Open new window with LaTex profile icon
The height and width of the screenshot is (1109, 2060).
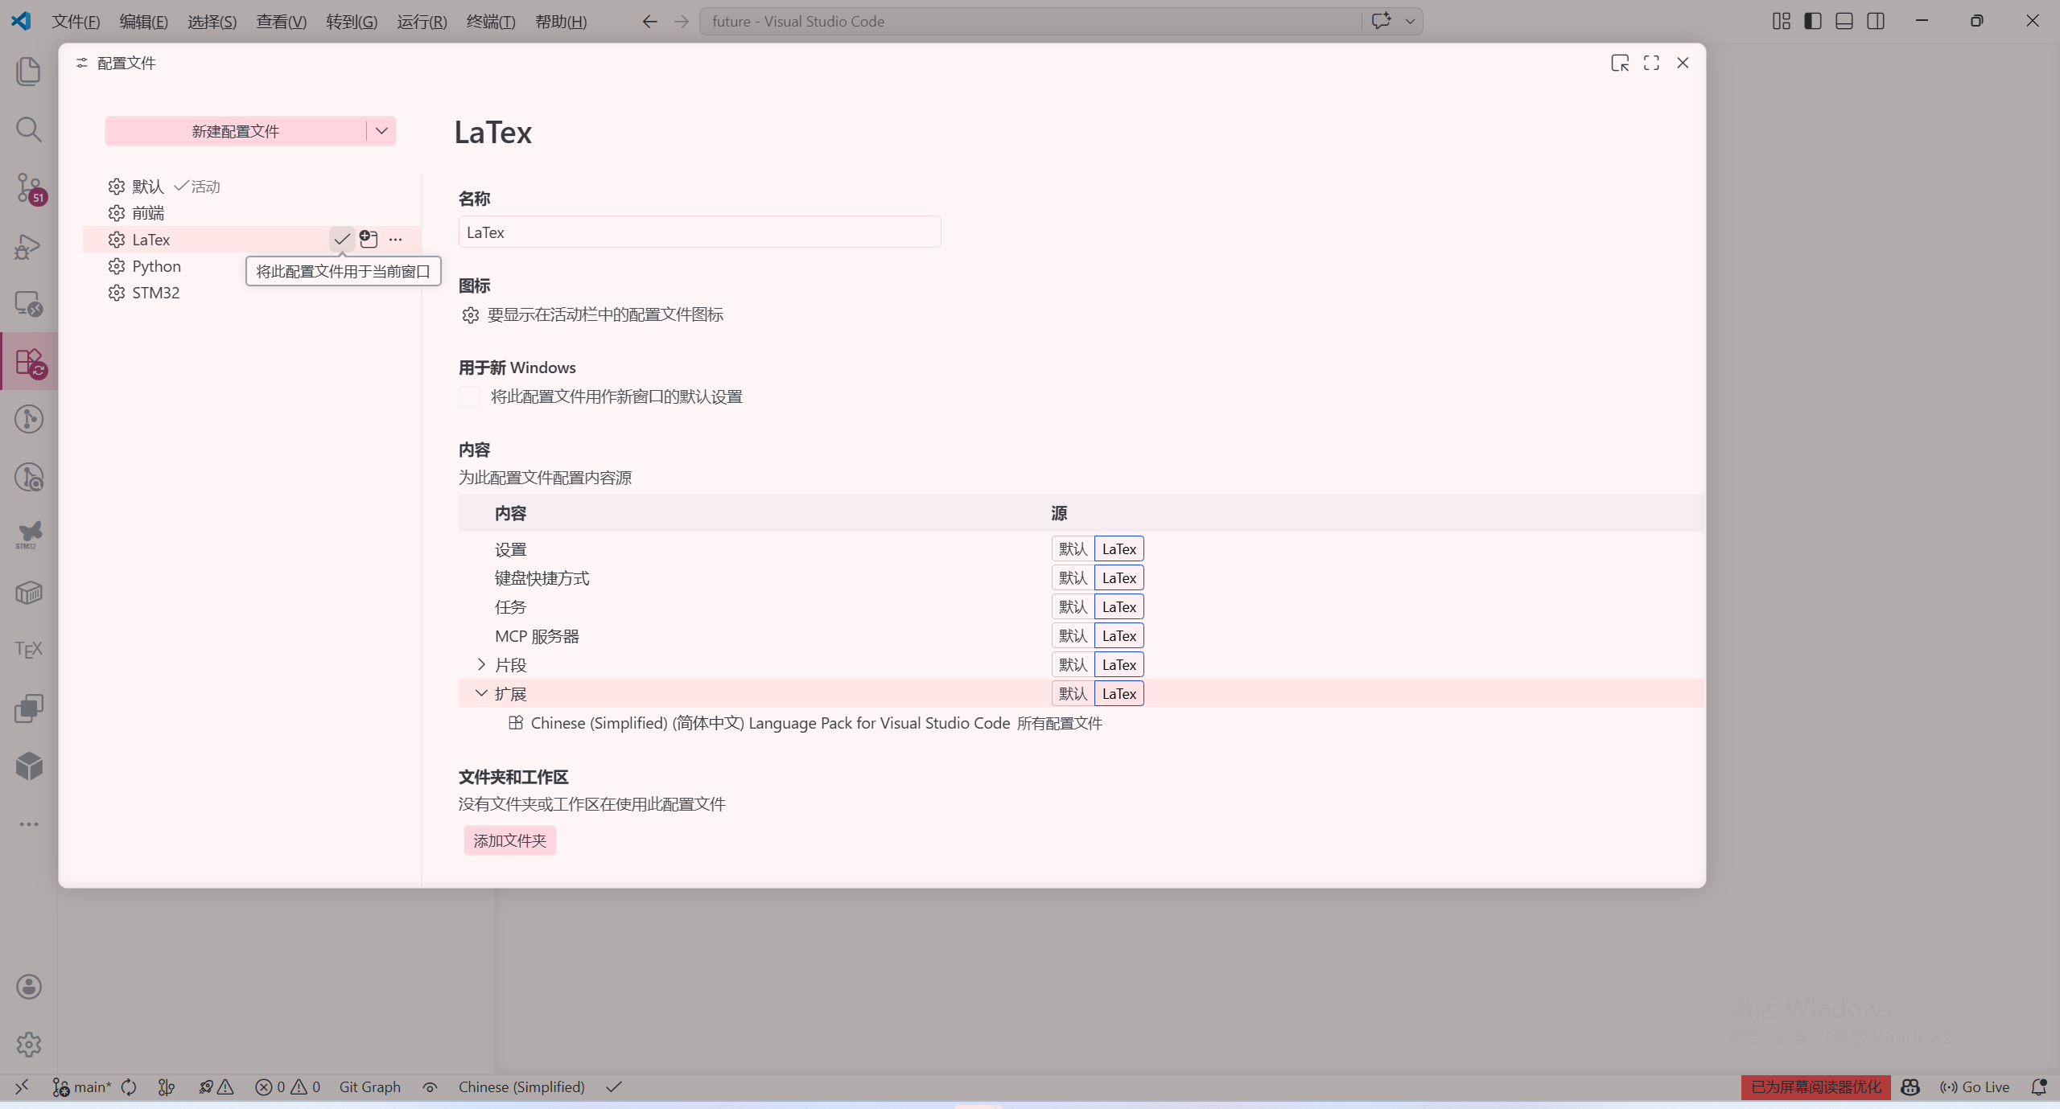[x=369, y=239]
